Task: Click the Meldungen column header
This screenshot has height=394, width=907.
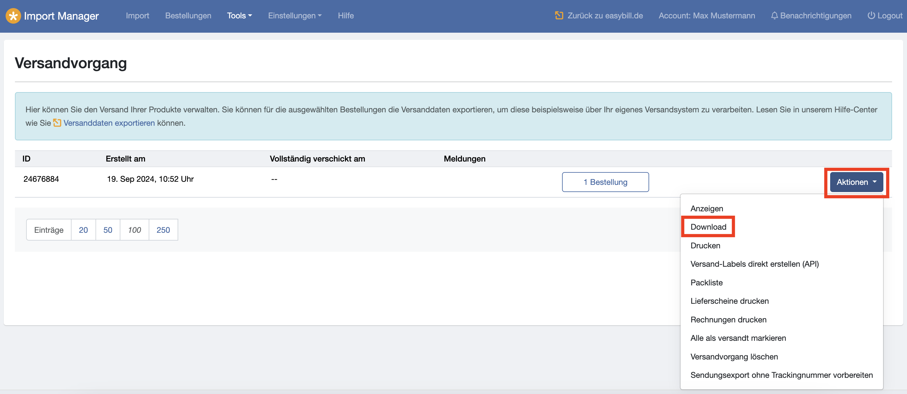Action: (x=464, y=159)
